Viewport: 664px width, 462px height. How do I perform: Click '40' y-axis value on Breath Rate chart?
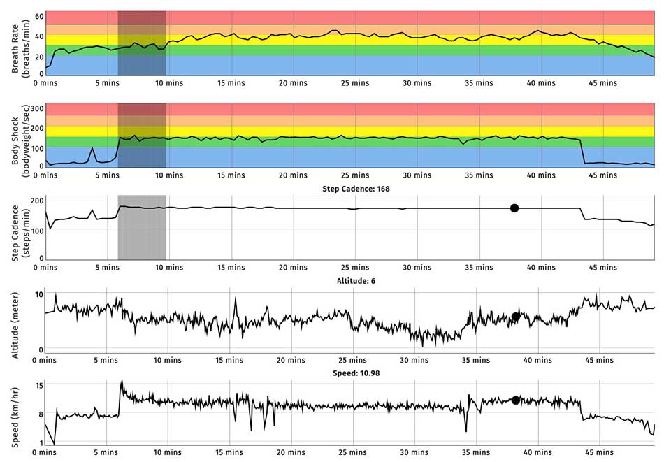(39, 37)
